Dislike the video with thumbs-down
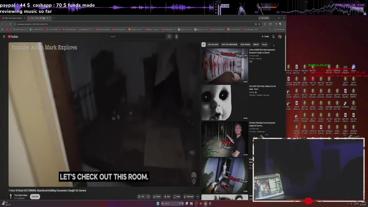The image size is (368, 207). click(148, 197)
